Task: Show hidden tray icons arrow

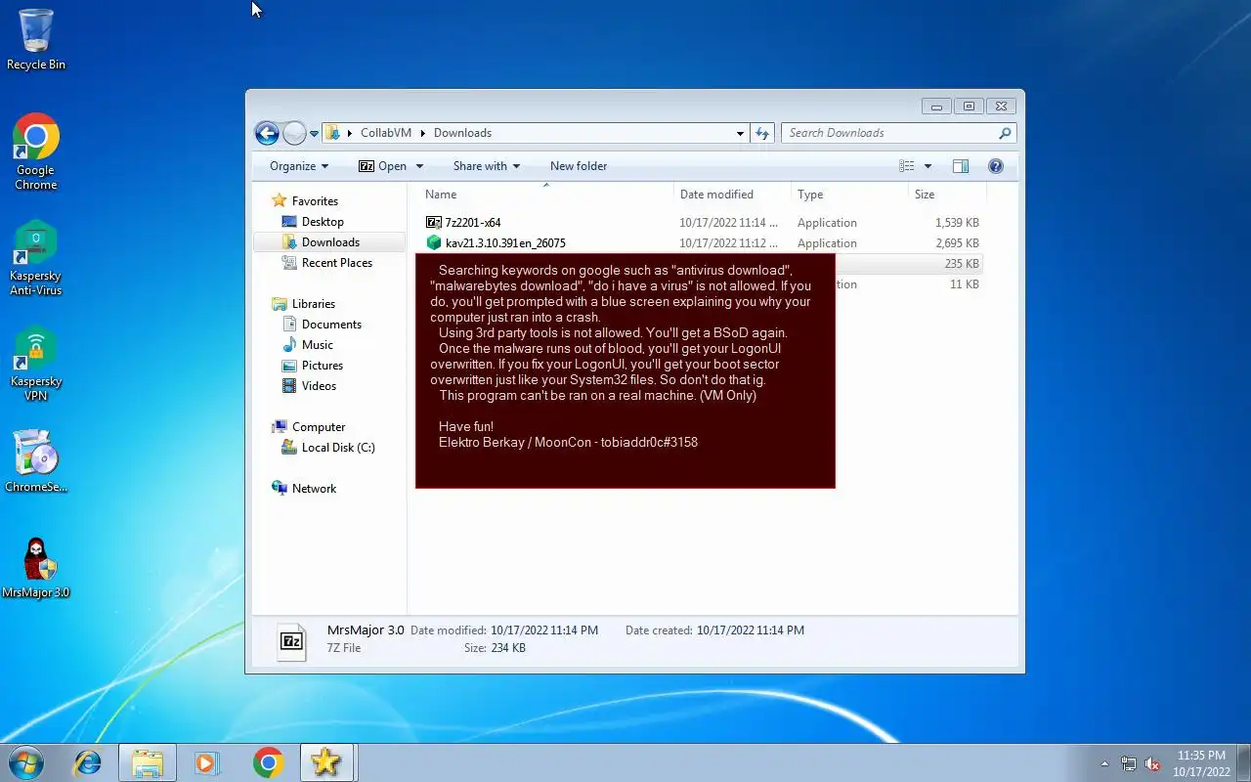Action: pyautogui.click(x=1105, y=763)
